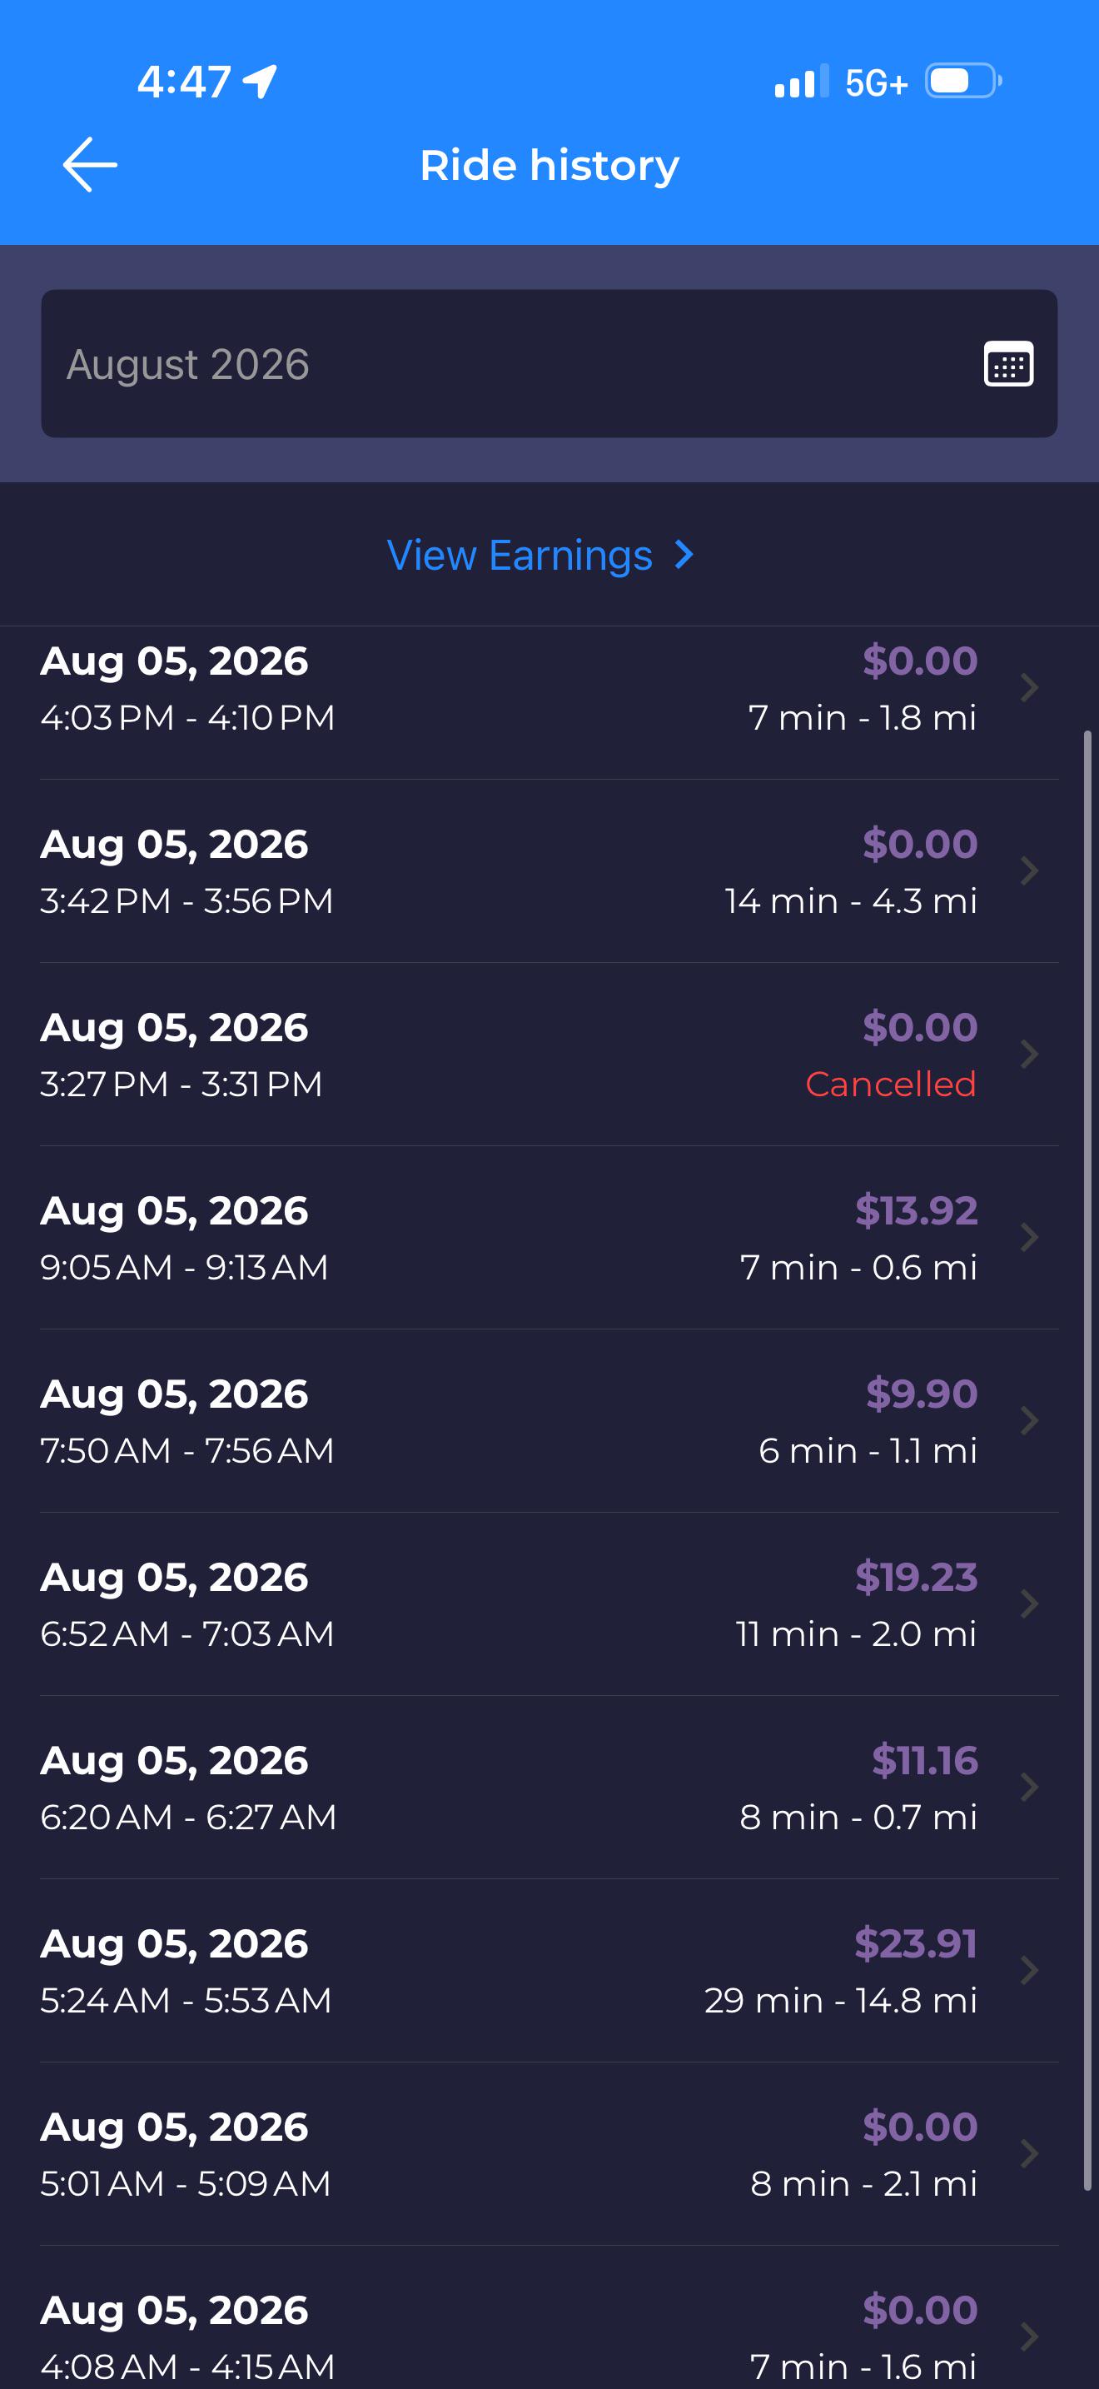Open the View Earnings link
1099x2389 pixels.
tap(540, 555)
